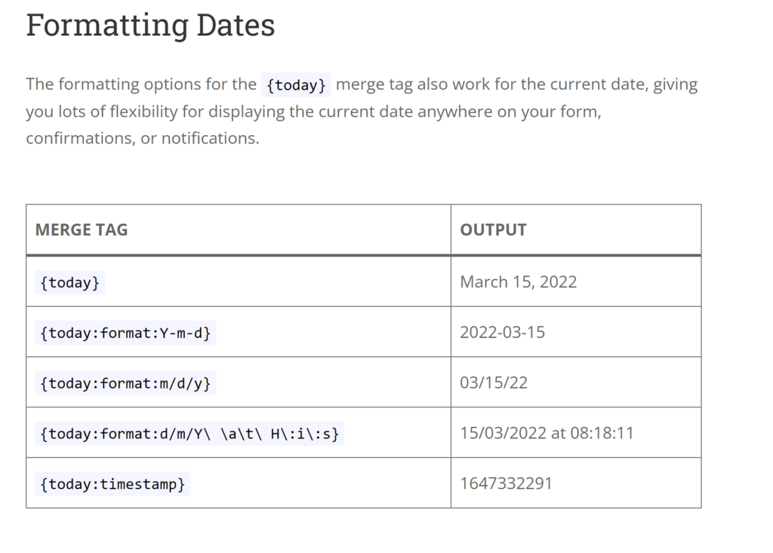This screenshot has width=773, height=553.
Task: Click the "2022-03-15" output value
Action: pyautogui.click(x=502, y=333)
